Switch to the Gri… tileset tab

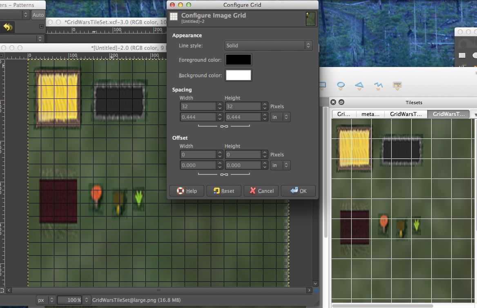[x=343, y=114]
